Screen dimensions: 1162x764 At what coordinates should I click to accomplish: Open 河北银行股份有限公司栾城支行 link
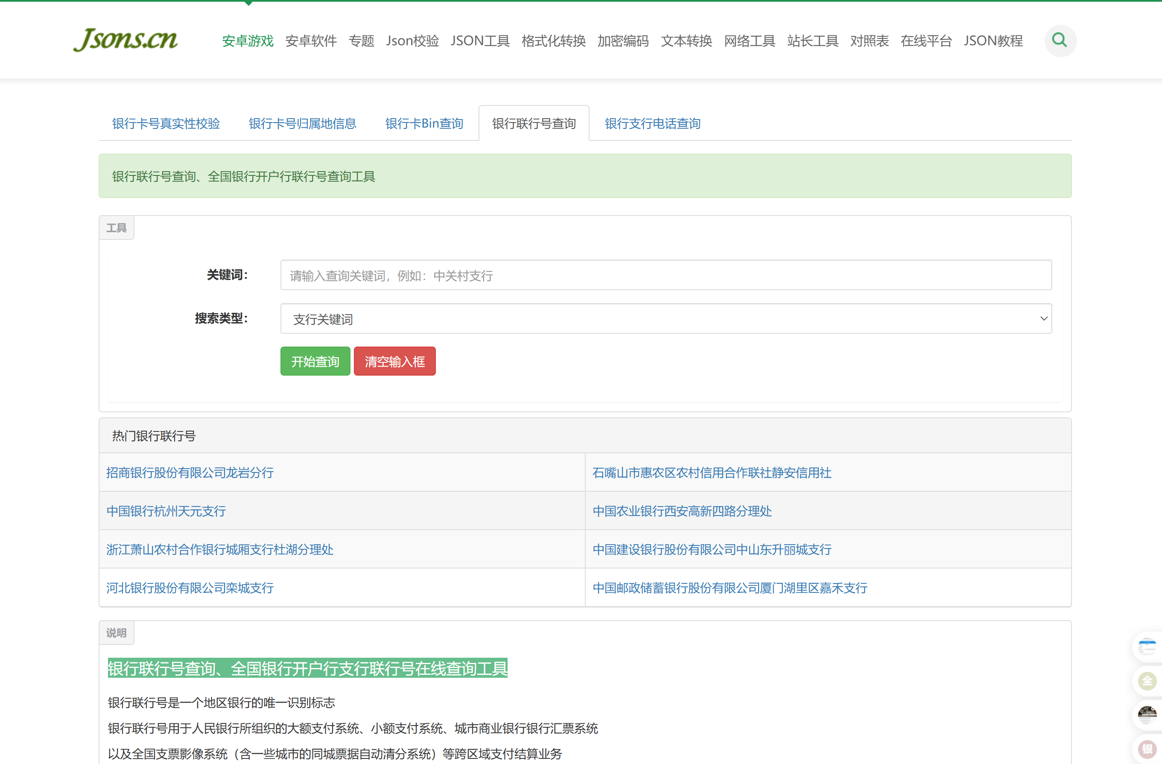(190, 588)
